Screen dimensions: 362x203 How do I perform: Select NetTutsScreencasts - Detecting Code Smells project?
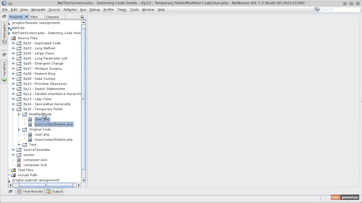point(46,33)
